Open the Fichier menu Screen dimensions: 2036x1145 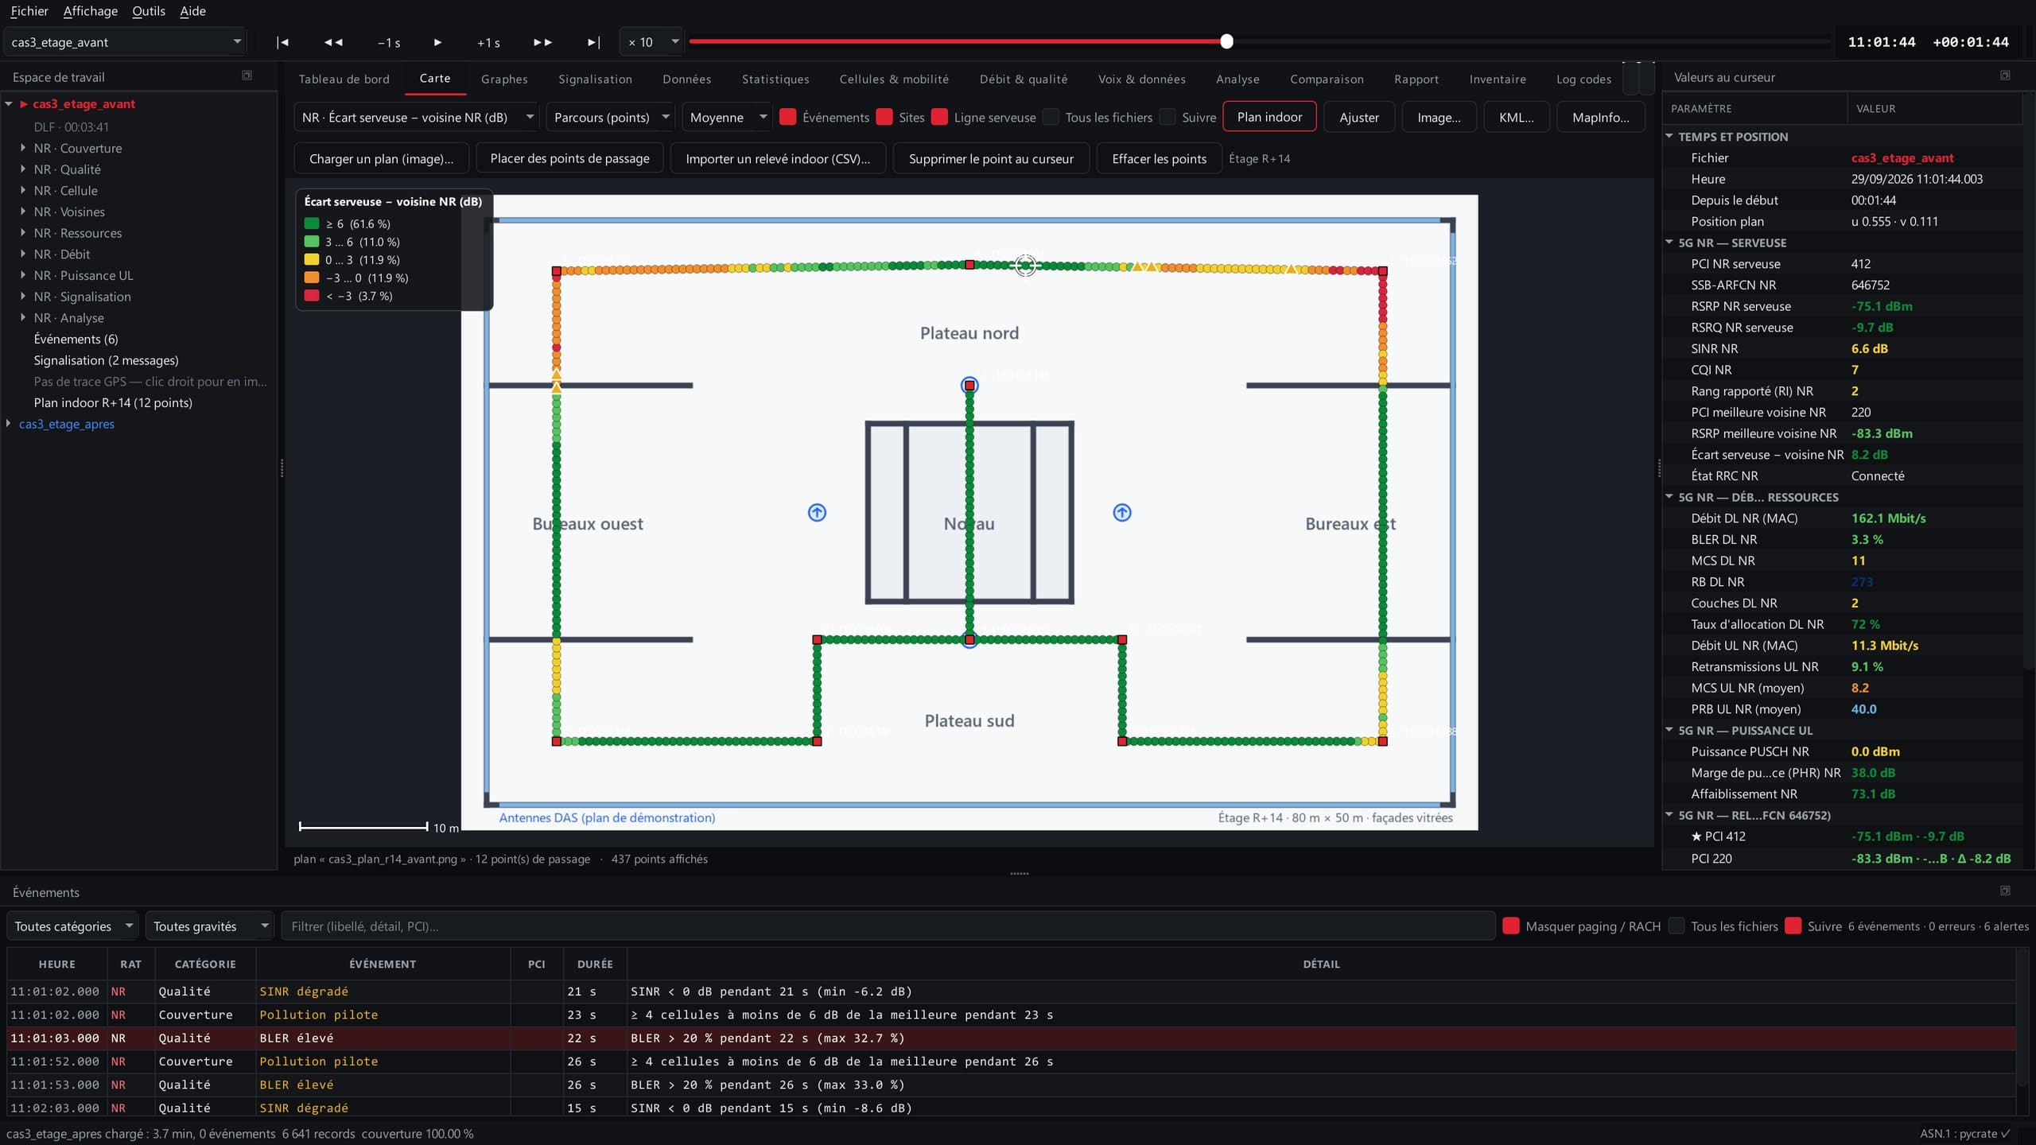[x=29, y=11]
